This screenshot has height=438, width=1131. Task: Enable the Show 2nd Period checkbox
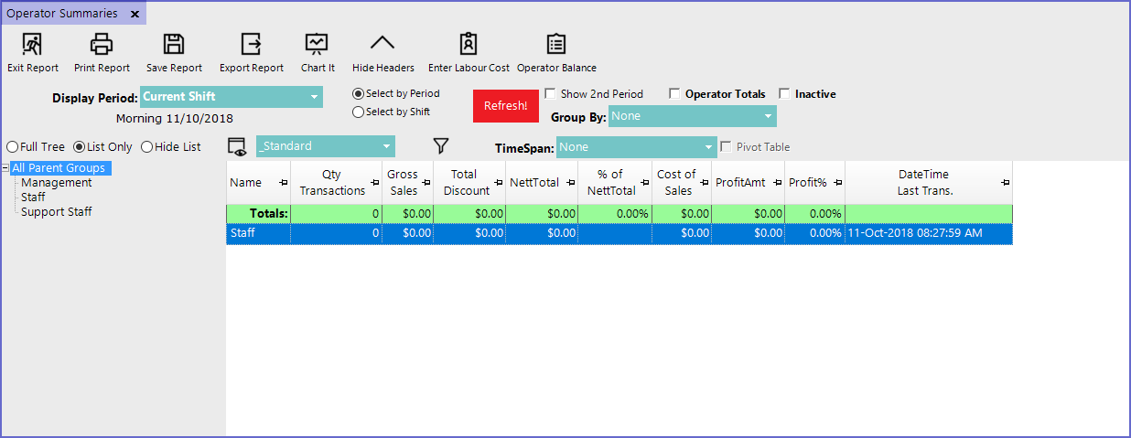coord(550,93)
